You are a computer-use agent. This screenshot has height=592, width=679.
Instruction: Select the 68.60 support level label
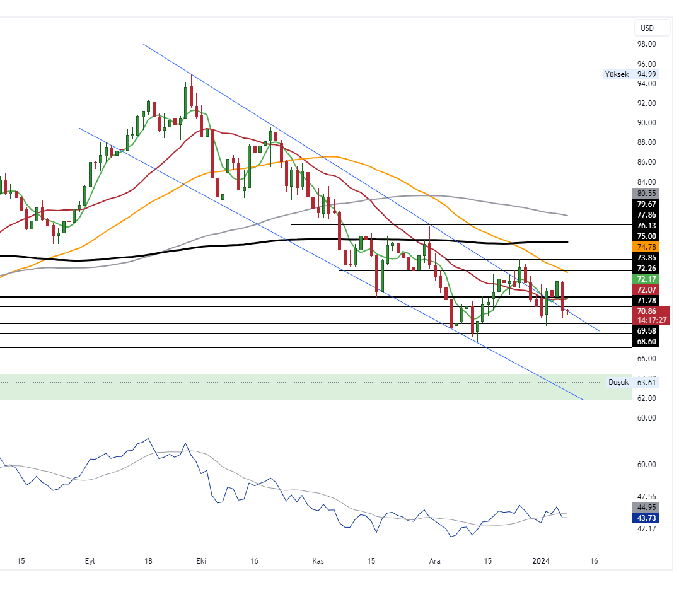click(647, 341)
